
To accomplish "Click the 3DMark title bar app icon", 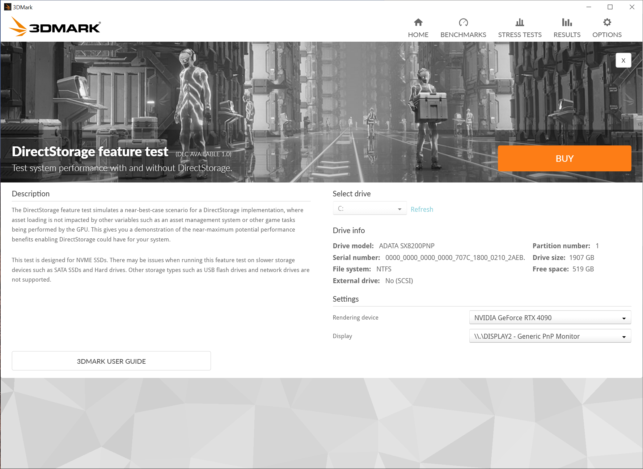I will (7, 7).
